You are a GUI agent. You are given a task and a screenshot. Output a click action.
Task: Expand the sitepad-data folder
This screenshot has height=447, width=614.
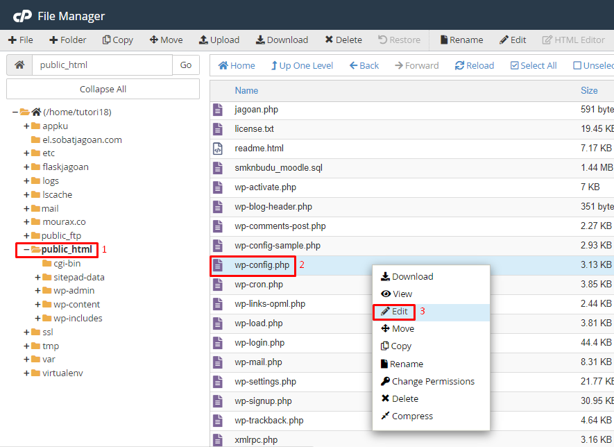click(37, 278)
